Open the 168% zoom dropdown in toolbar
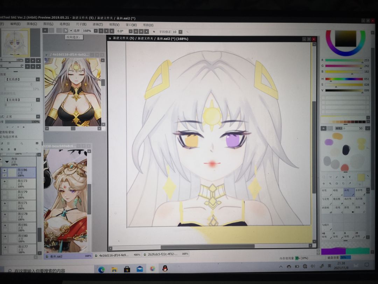 [x=96, y=31]
